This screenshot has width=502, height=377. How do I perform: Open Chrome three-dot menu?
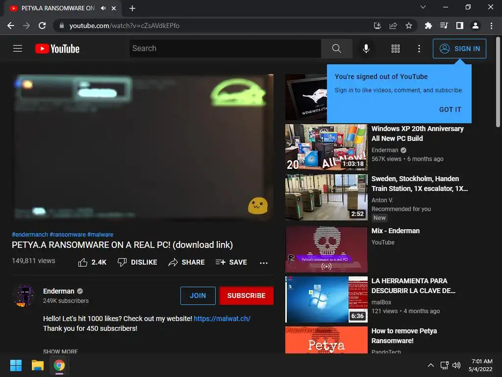tap(491, 26)
